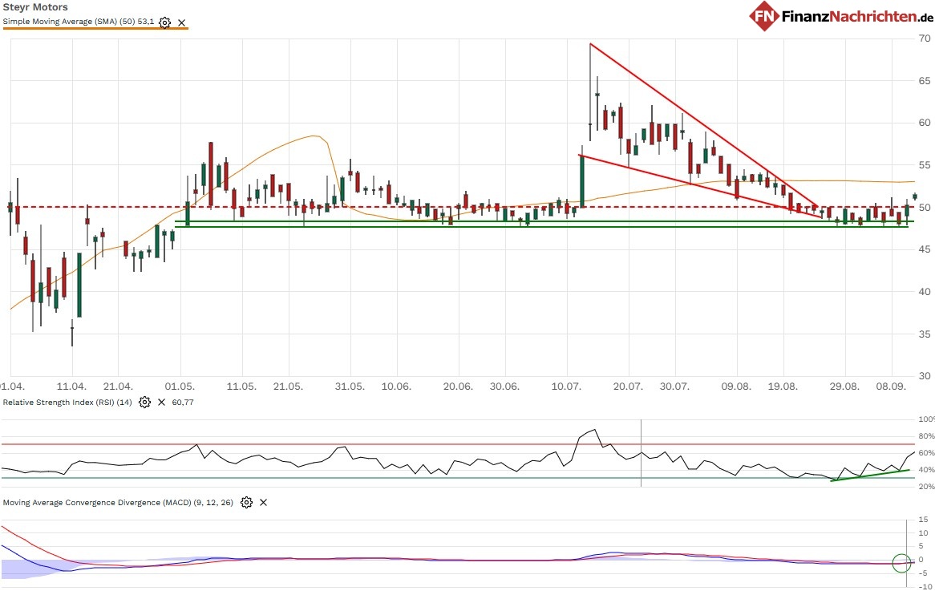Remove the Relative Strength Index indicator
Viewport: 935px width, 591px height.
point(162,402)
